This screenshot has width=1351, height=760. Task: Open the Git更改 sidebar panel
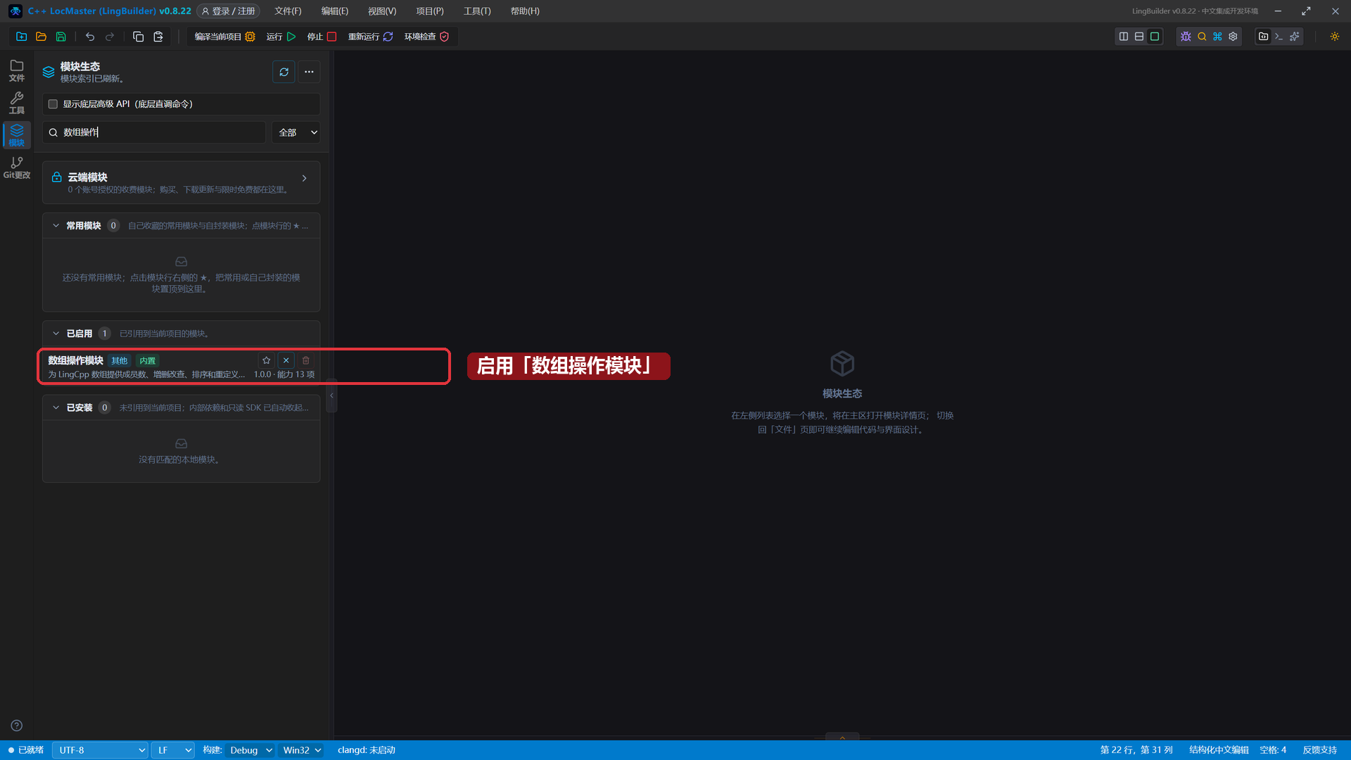17,167
